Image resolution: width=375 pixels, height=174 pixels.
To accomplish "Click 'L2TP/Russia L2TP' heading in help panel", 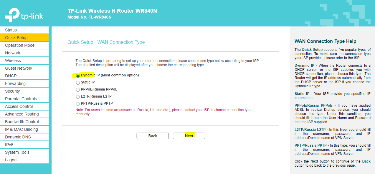I will [310, 130].
